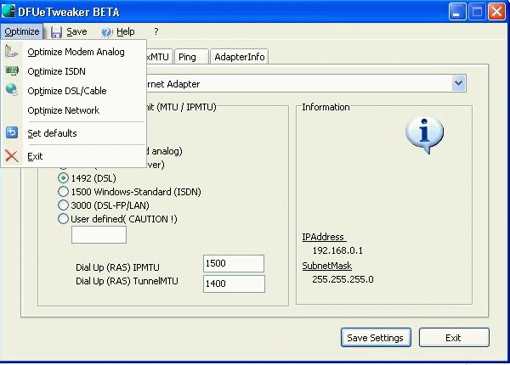Expand the network adapter dropdown arrow

coord(459,83)
